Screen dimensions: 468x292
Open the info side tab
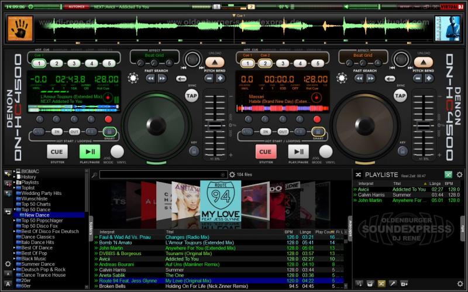463,229
